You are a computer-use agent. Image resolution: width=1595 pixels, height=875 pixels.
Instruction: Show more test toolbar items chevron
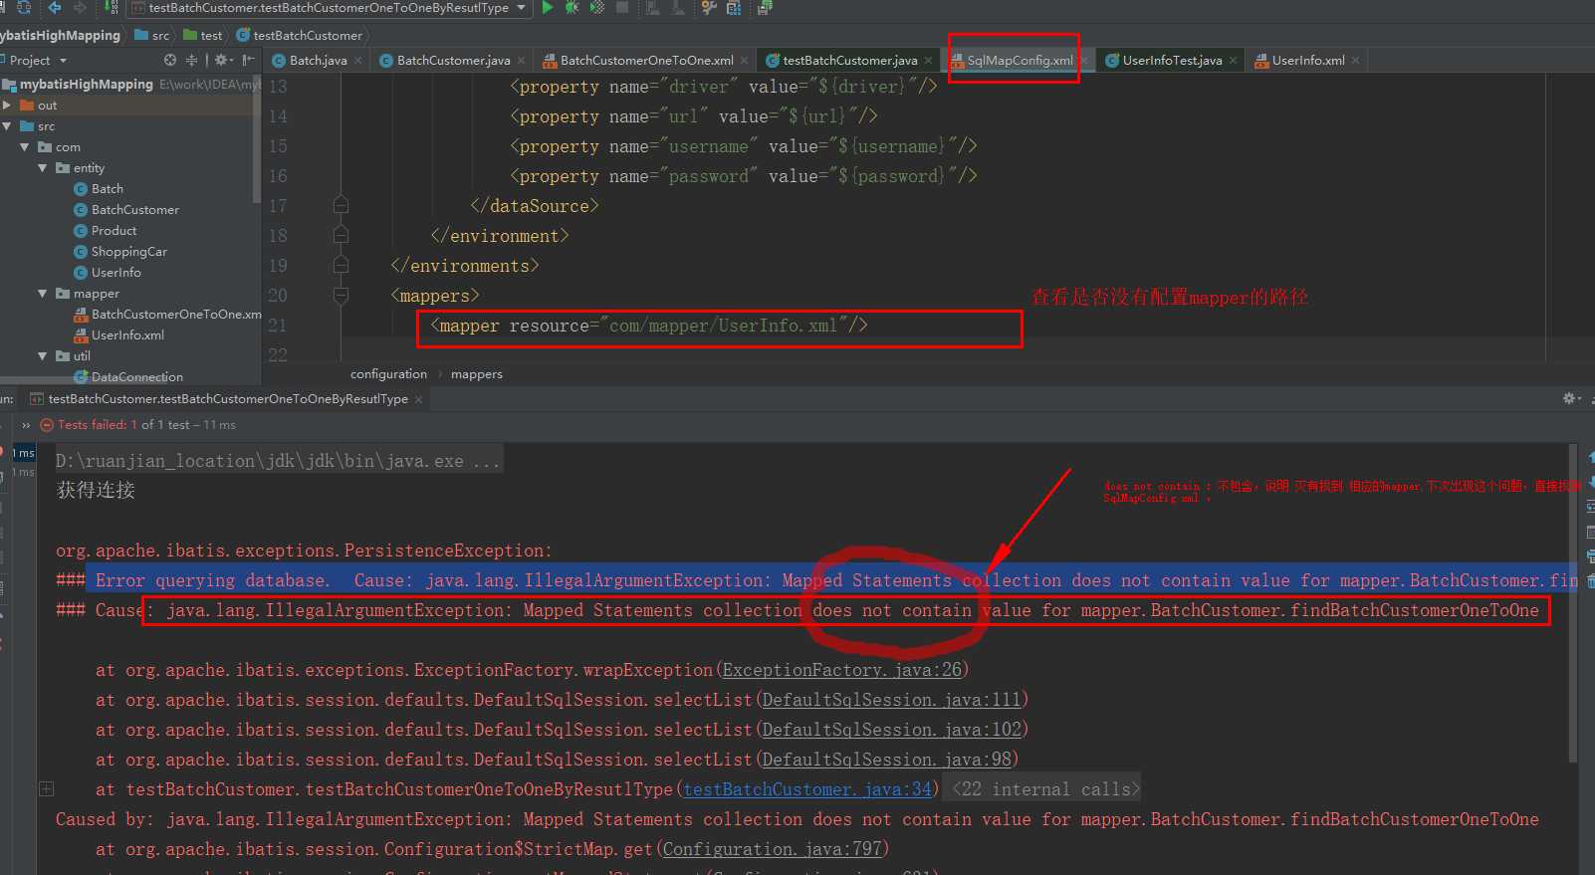[x=26, y=425]
